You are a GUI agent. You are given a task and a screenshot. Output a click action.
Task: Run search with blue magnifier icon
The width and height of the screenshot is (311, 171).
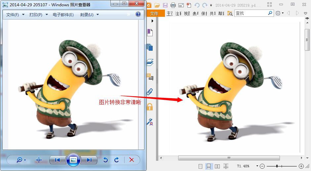point(270,13)
